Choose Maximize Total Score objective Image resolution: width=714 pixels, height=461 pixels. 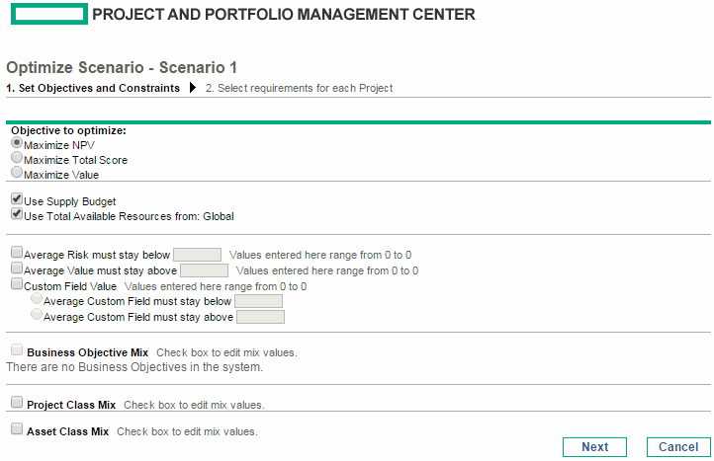click(17, 158)
